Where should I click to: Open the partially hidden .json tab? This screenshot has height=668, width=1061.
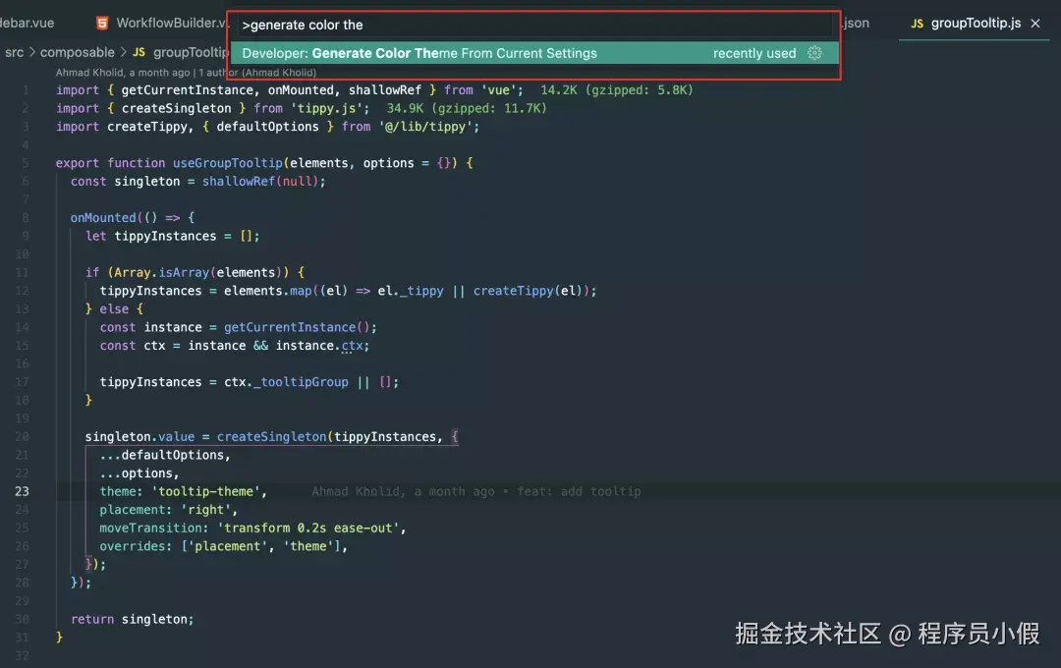856,23
